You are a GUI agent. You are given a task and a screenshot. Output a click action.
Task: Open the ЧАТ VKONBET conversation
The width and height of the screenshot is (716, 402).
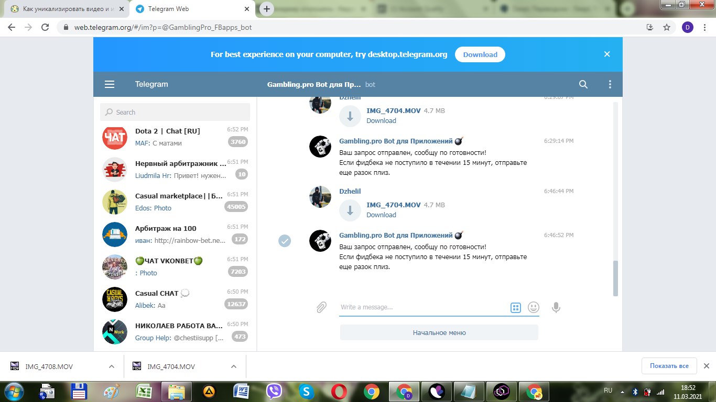pyautogui.click(x=175, y=266)
